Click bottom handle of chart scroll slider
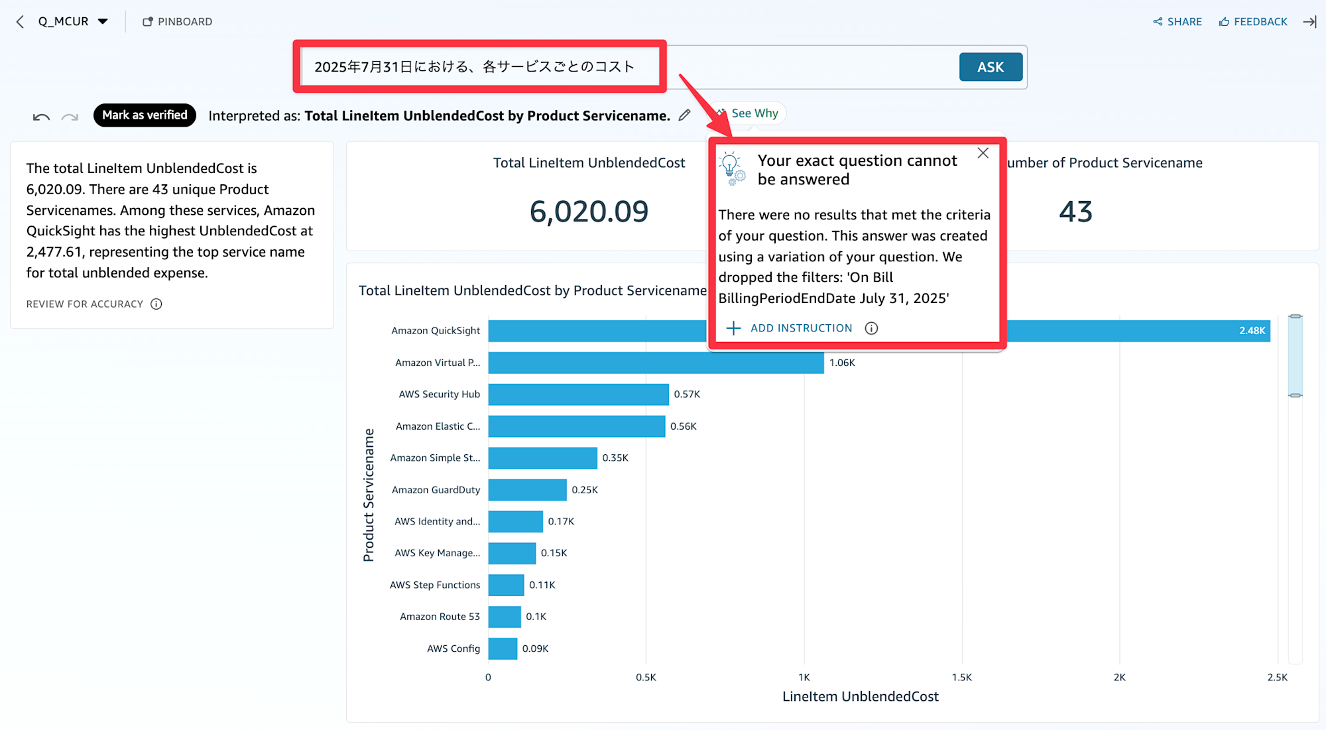The width and height of the screenshot is (1326, 730). 1295,396
